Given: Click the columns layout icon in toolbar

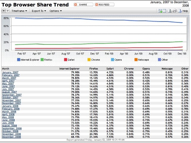Looking at the screenshot, I should click(164, 11).
